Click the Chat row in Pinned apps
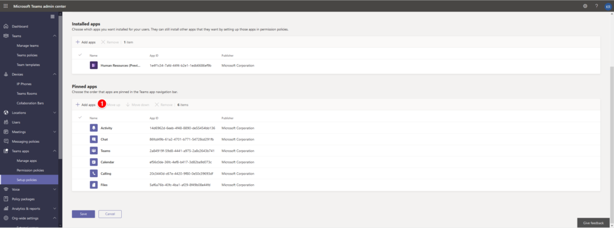Viewport: 614px width, 228px height. [336, 139]
